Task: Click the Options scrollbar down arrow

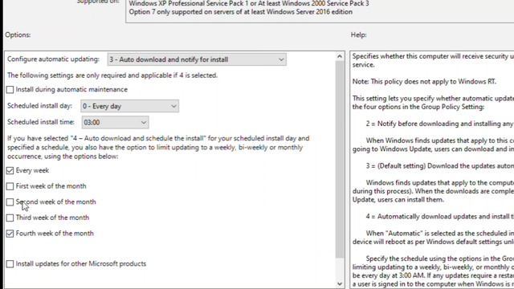Action: click(x=340, y=283)
